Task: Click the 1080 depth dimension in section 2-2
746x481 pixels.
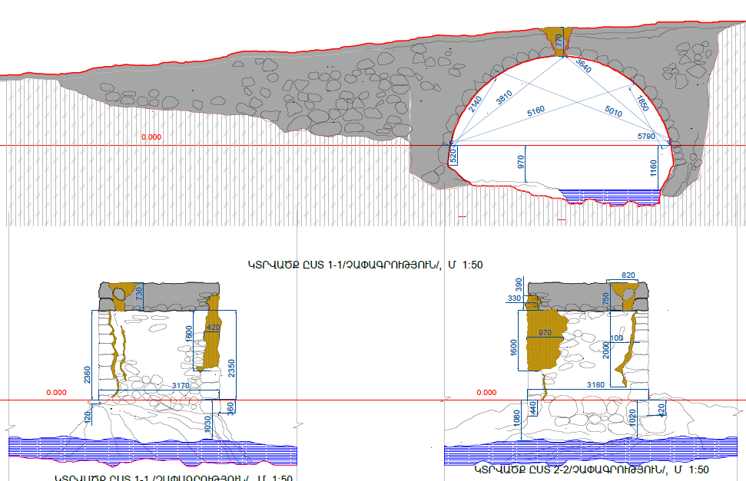Action: tap(516, 419)
